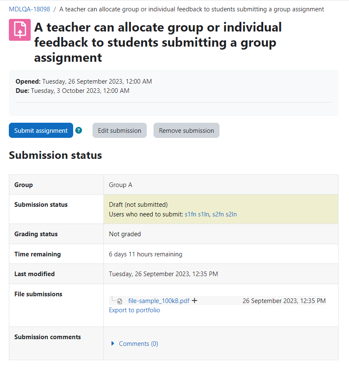Viewport: 349px width, 369px height.
Task: Click Edit submission button
Action: click(120, 130)
